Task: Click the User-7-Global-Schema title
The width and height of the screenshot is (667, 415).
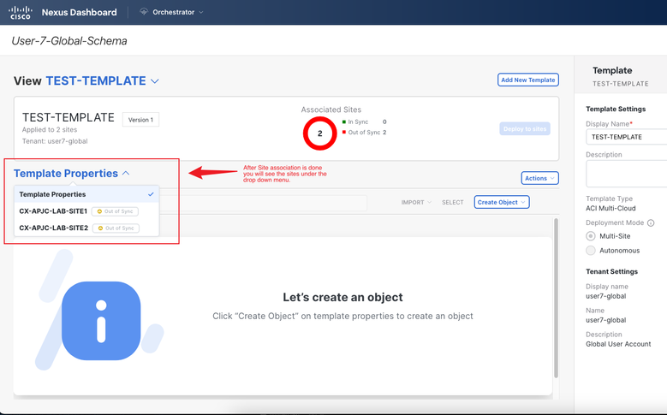Action: click(69, 41)
